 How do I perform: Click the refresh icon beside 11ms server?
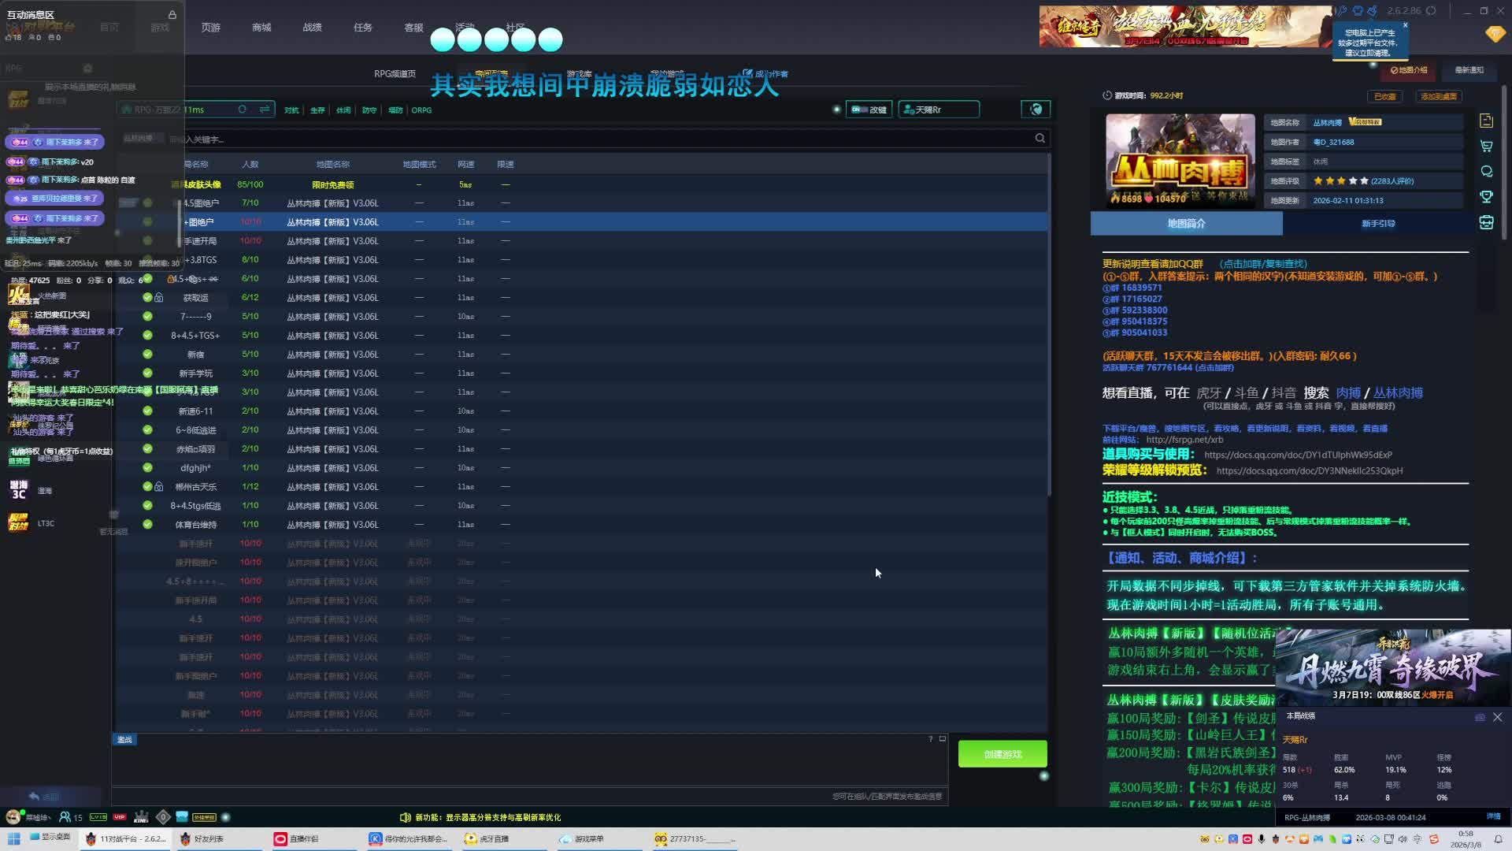point(243,110)
